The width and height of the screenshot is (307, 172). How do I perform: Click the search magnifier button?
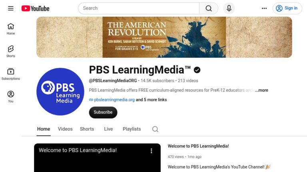click(x=209, y=8)
